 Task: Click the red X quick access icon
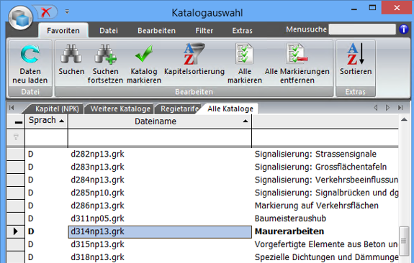(46, 12)
